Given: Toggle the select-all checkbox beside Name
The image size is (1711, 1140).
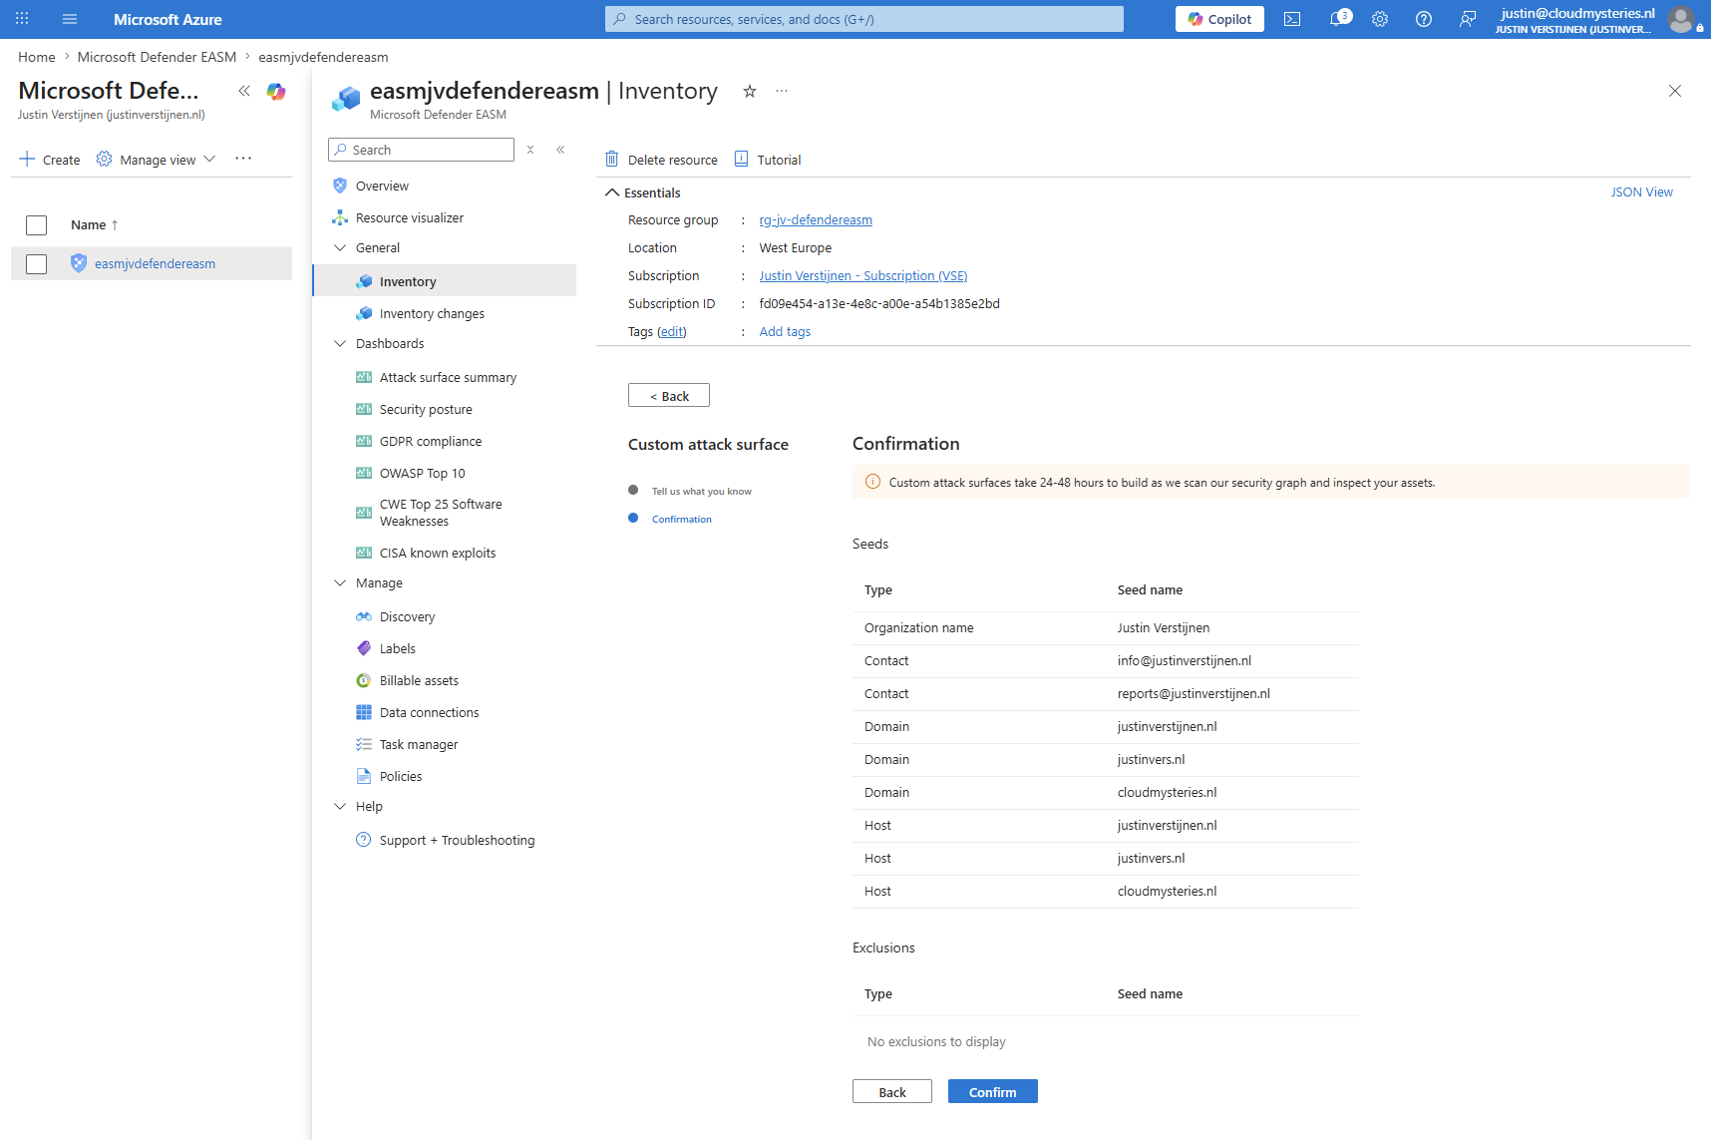Looking at the screenshot, I should pos(37,225).
